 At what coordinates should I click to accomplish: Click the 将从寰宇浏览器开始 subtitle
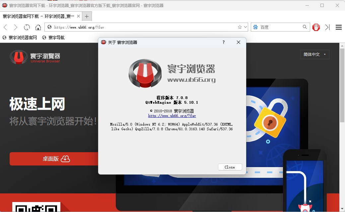(x=53, y=121)
